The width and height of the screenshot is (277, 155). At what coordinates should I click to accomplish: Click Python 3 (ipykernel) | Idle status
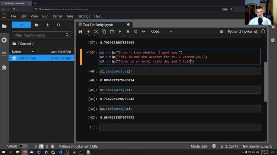(x=78, y=146)
